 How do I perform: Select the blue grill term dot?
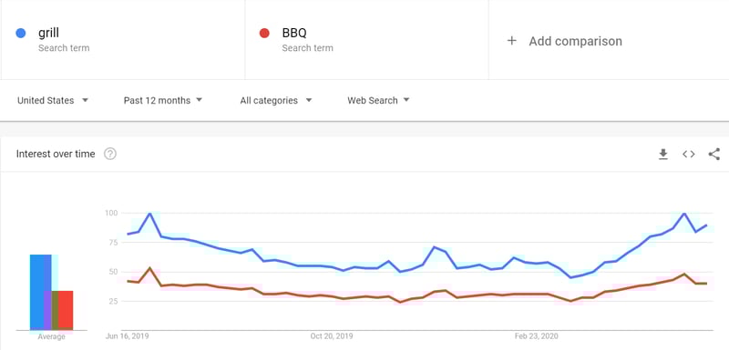click(20, 34)
